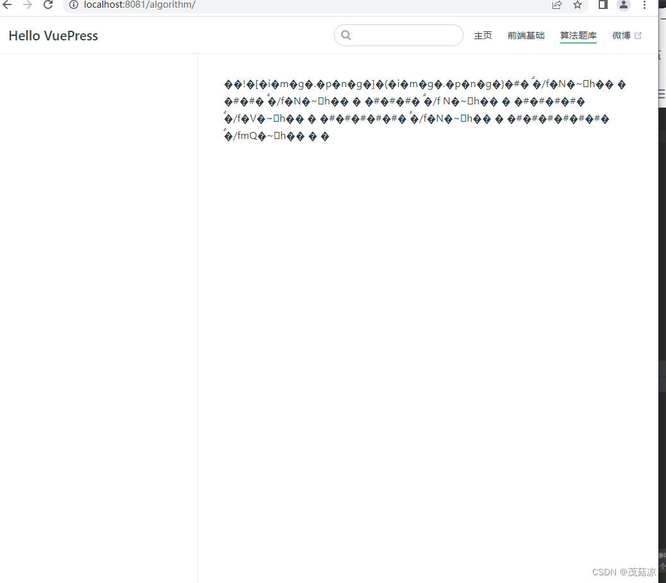Click the vertical page scrollbar

(x=662, y=378)
